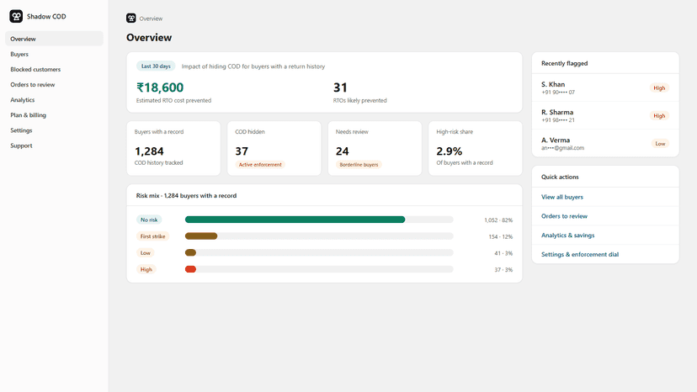Click the Overview breadcrumb text
Screen dimensions: 697x392
(151, 19)
